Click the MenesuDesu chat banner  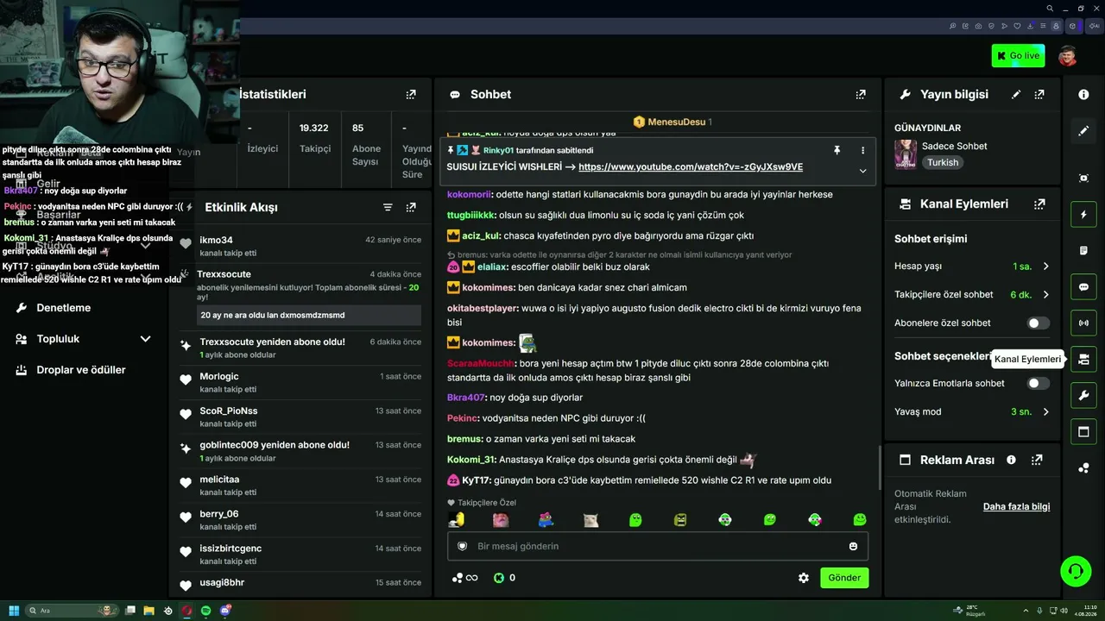pyautogui.click(x=672, y=122)
